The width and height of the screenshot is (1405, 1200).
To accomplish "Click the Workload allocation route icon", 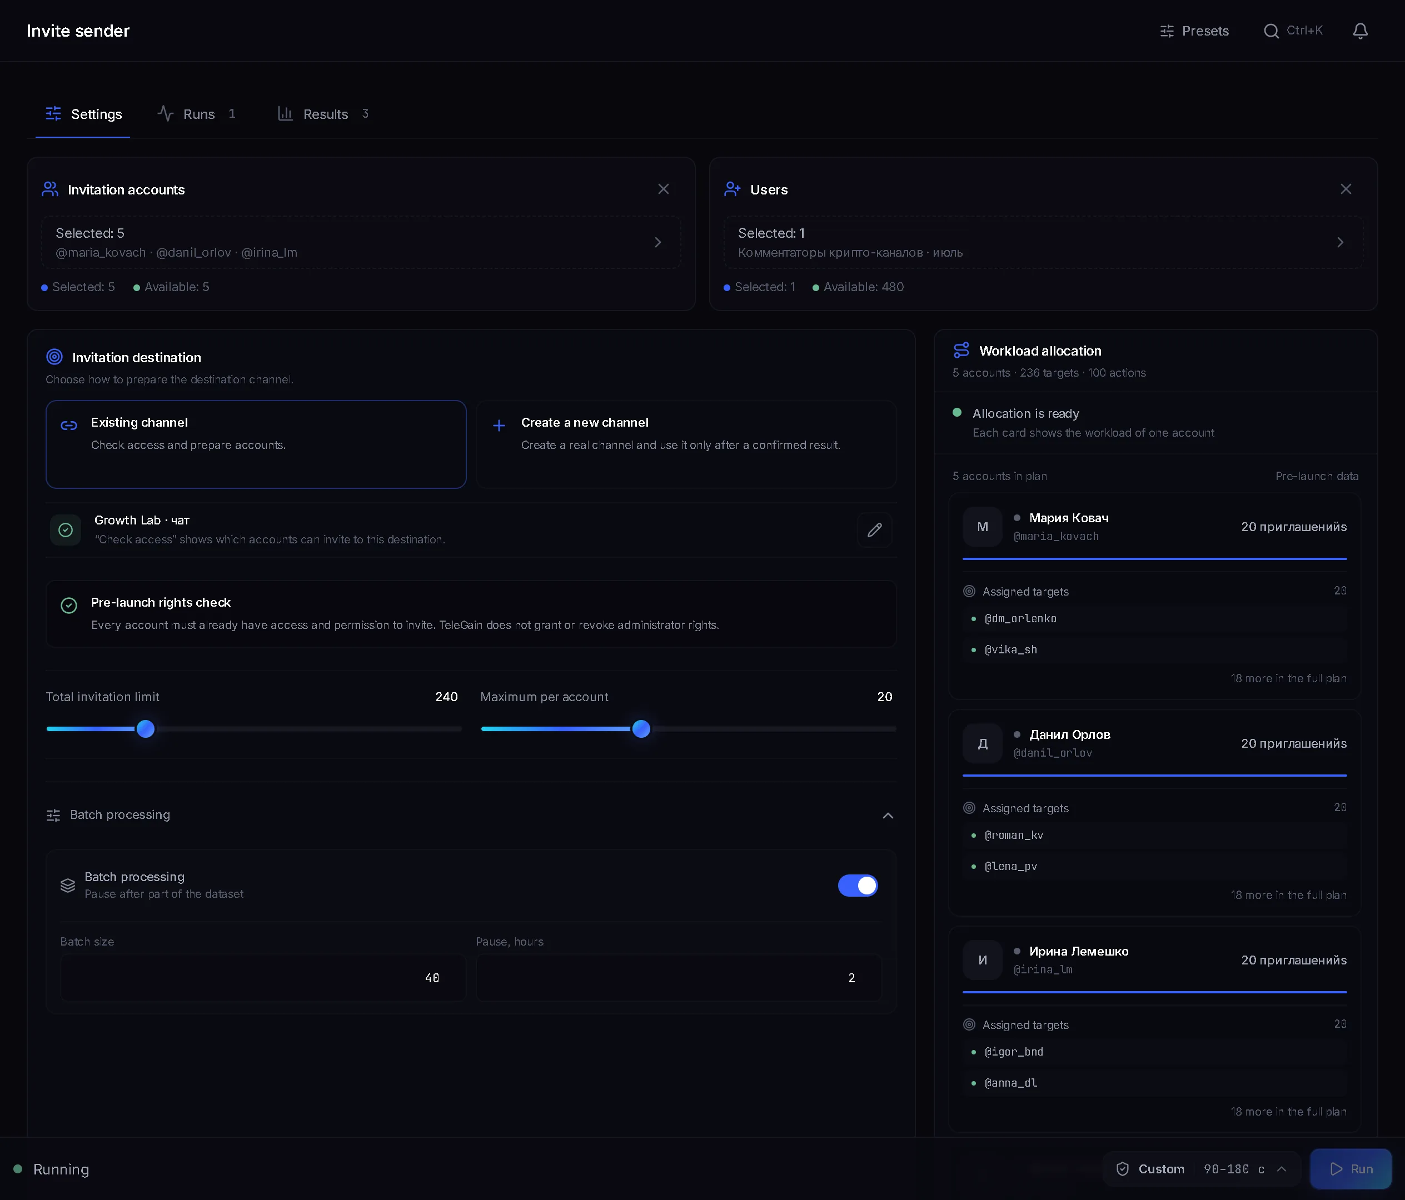I will tap(961, 351).
